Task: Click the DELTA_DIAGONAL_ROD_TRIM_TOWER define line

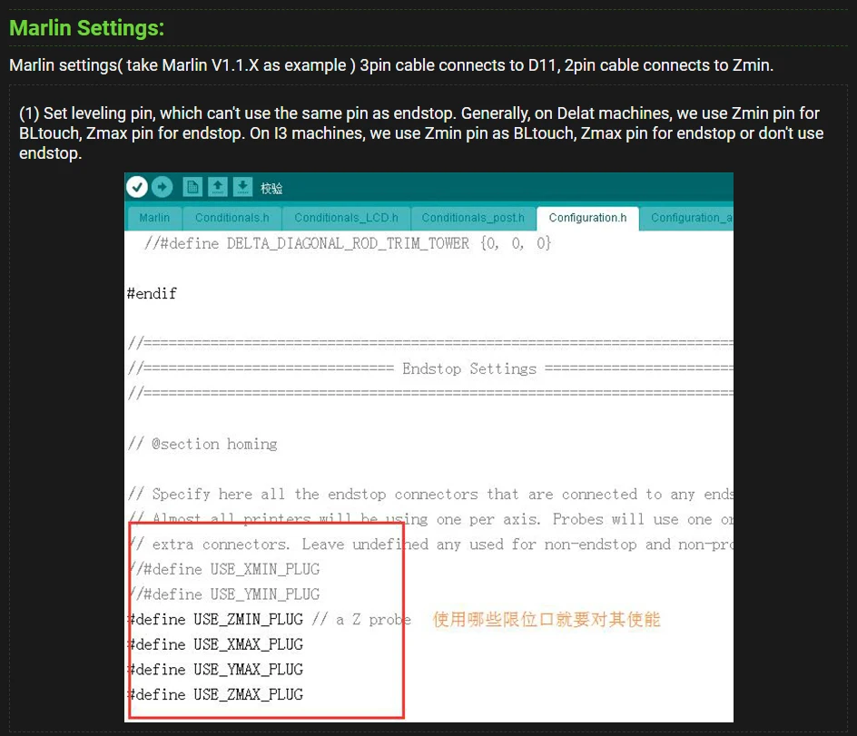Action: (x=348, y=244)
